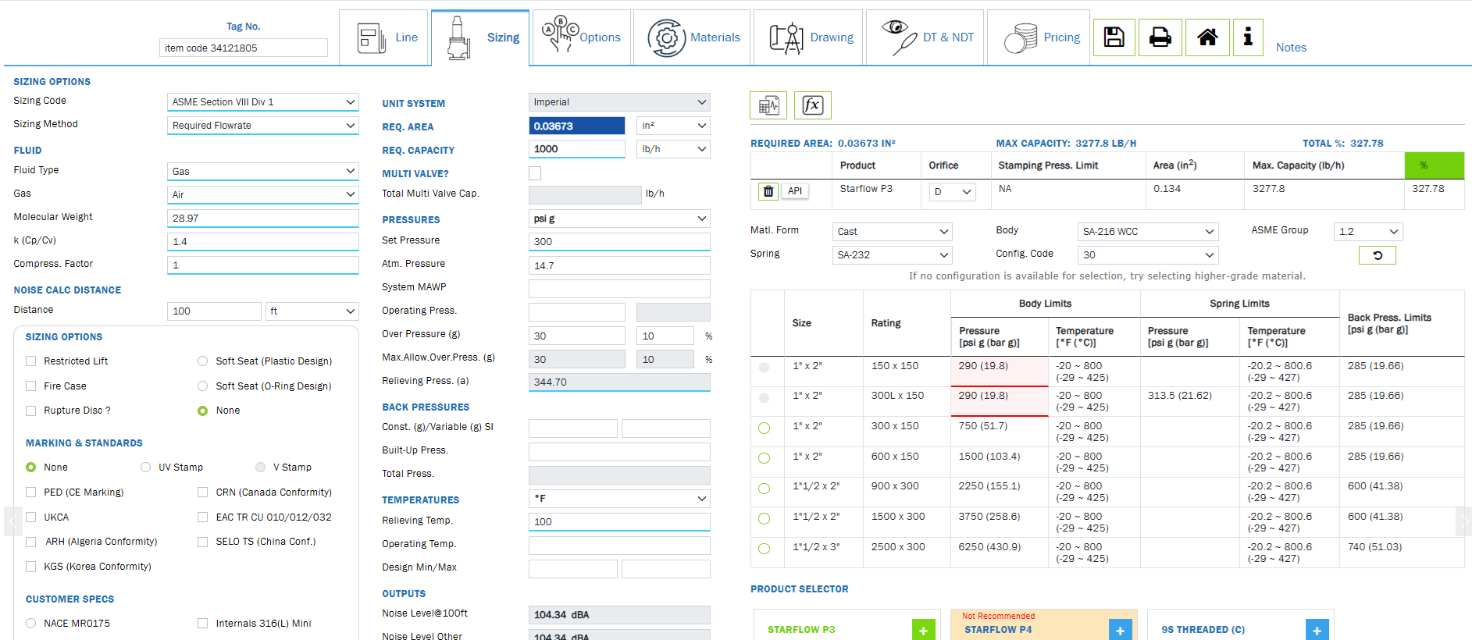Check the UKCA marking box
1472x640 pixels.
[31, 517]
